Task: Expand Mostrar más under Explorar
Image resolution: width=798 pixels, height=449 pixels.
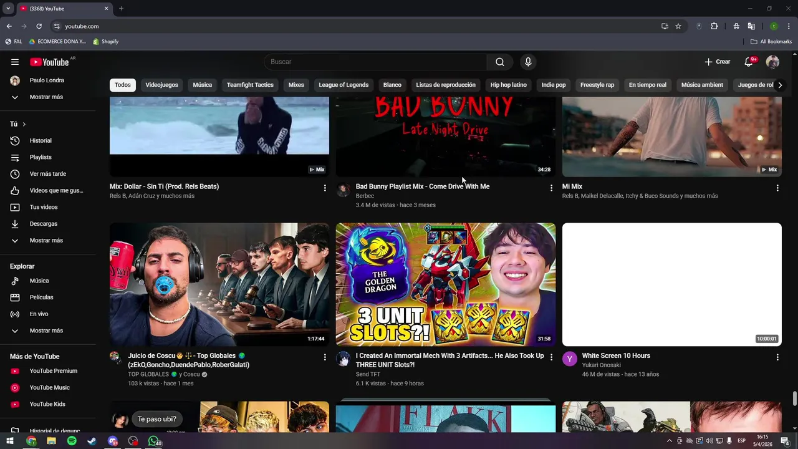Action: [47, 331]
